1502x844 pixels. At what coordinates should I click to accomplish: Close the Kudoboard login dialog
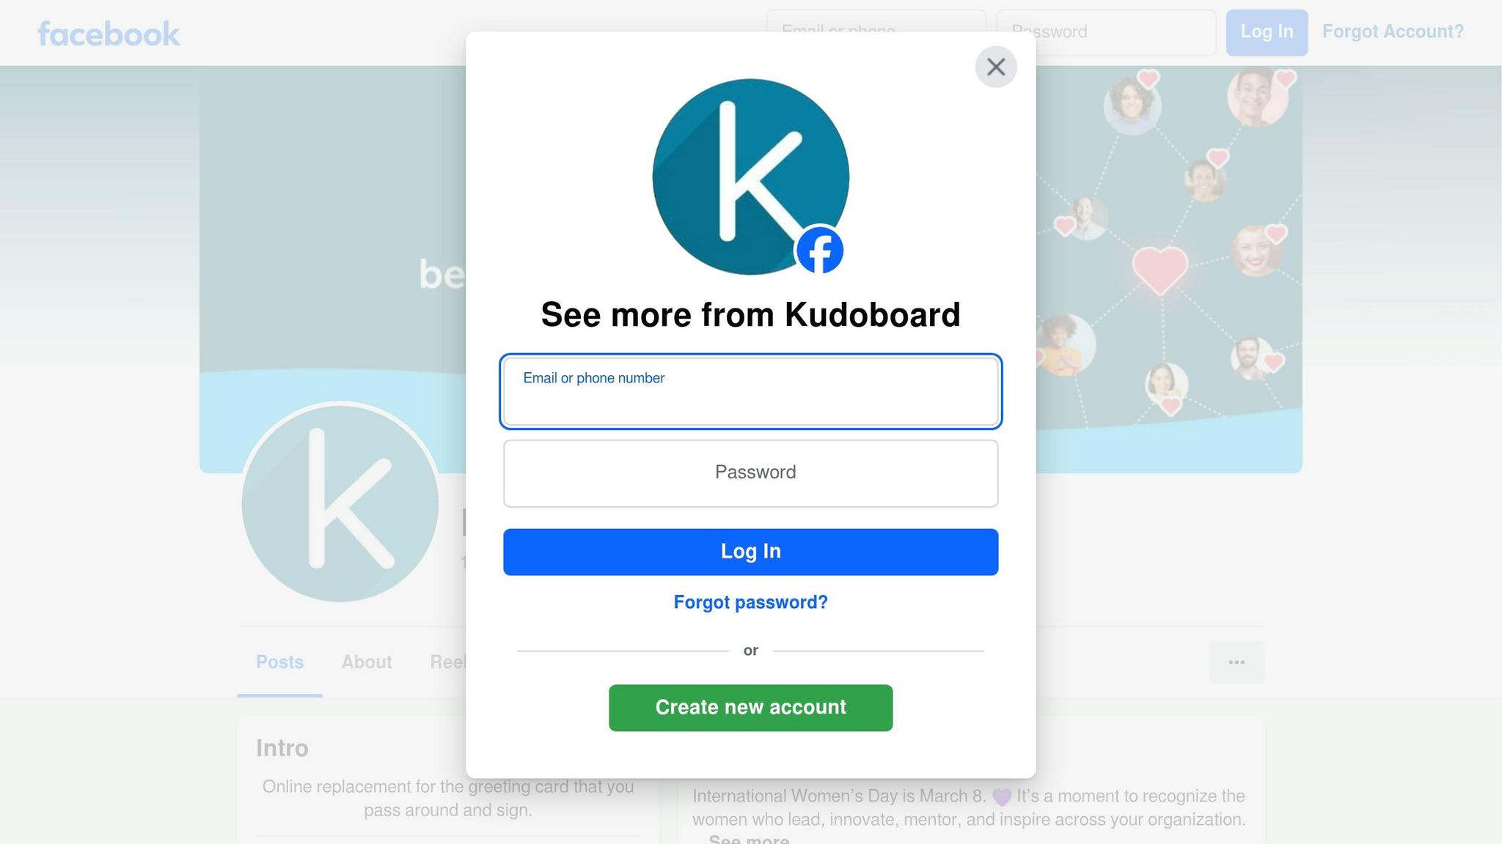tap(995, 67)
